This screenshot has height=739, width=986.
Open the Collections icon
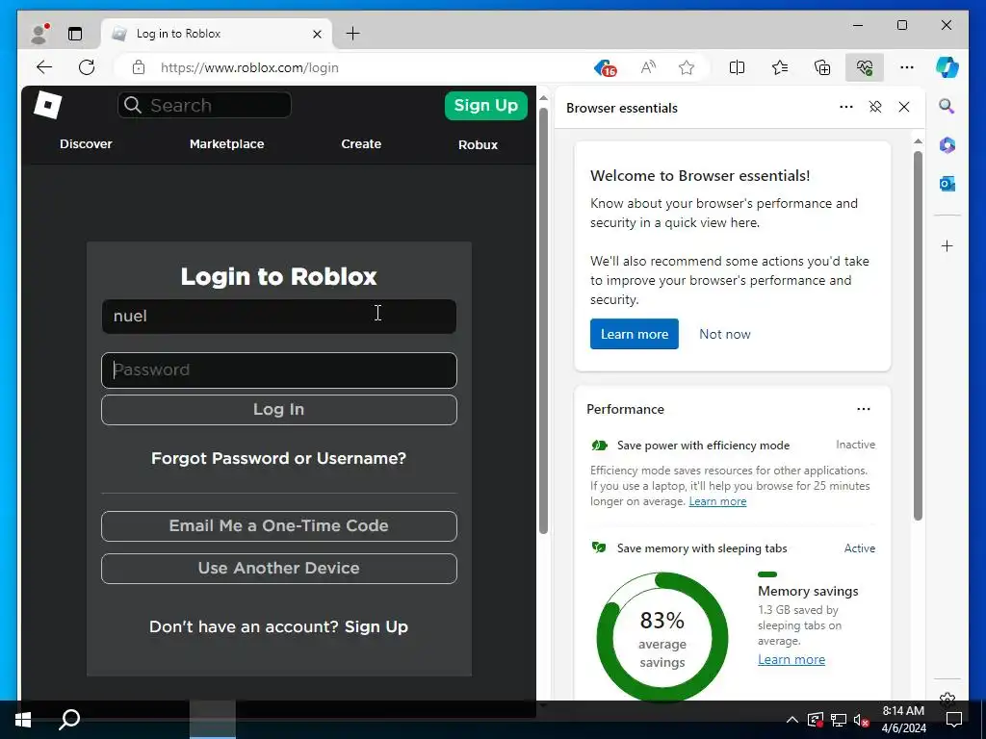click(x=822, y=67)
